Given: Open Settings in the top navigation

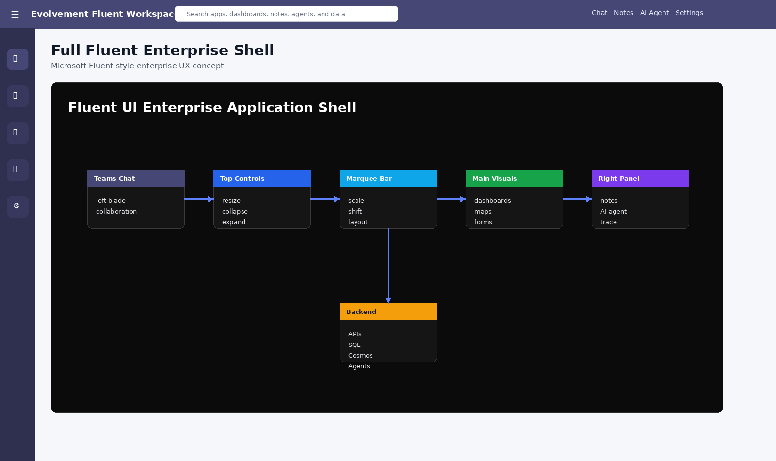Looking at the screenshot, I should [689, 13].
